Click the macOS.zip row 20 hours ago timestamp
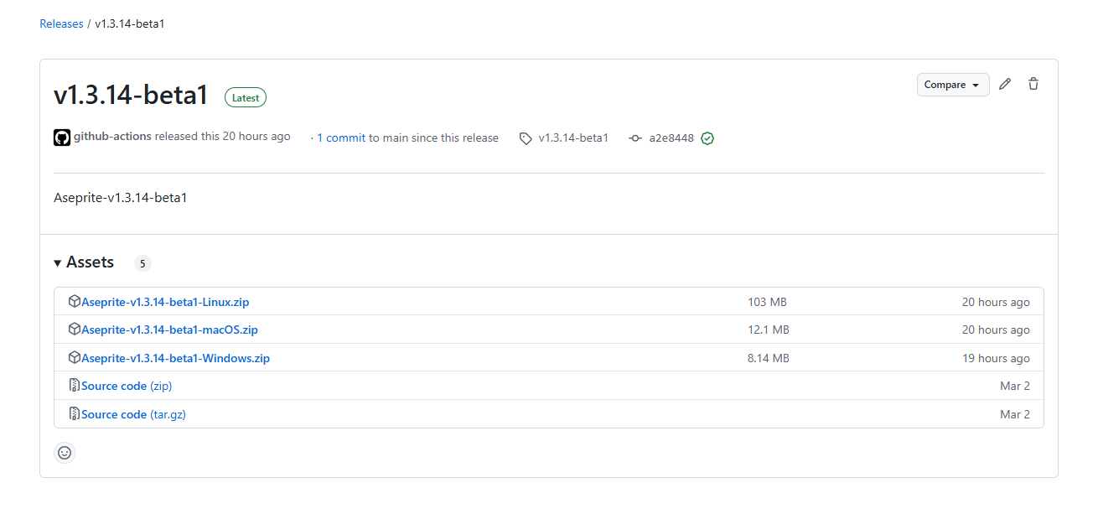Viewport: 1098px width, 514px height. [x=996, y=330]
